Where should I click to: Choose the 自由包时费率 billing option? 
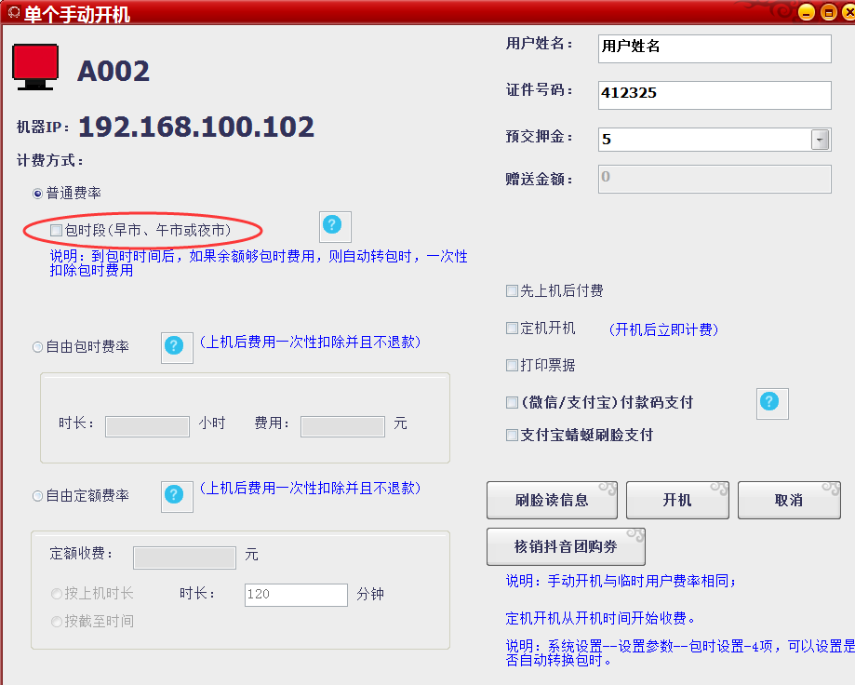[x=38, y=347]
